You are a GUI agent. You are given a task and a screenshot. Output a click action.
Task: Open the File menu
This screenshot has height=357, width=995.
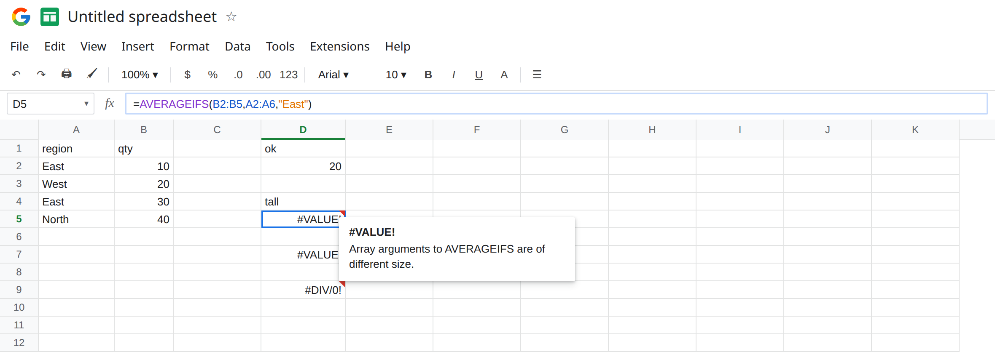click(19, 46)
